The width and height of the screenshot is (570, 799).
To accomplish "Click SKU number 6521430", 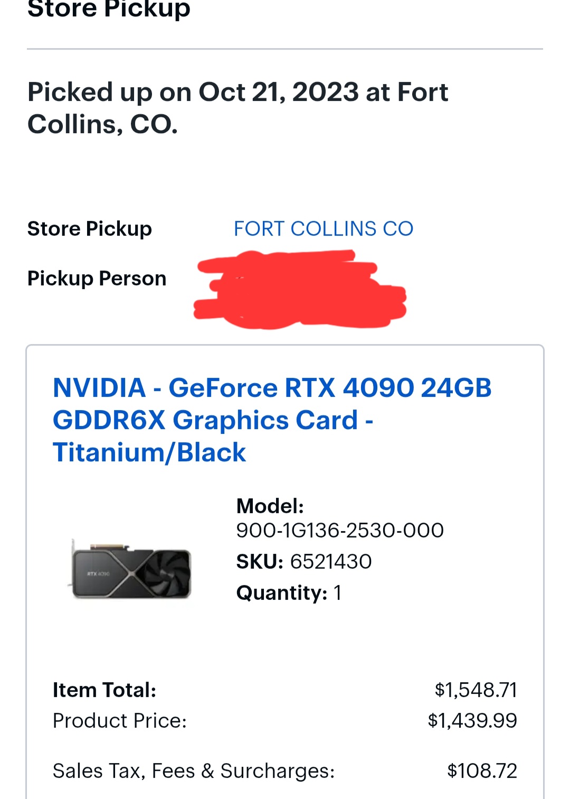I will tap(331, 562).
